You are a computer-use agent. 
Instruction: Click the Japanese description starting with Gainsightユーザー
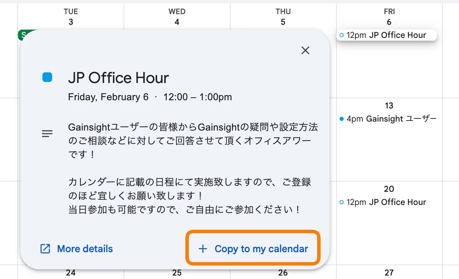click(x=193, y=141)
